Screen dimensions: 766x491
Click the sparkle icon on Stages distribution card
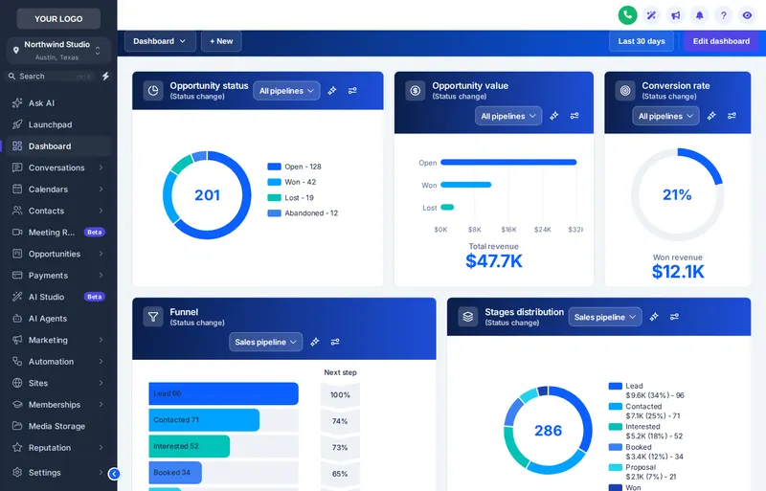click(x=654, y=317)
